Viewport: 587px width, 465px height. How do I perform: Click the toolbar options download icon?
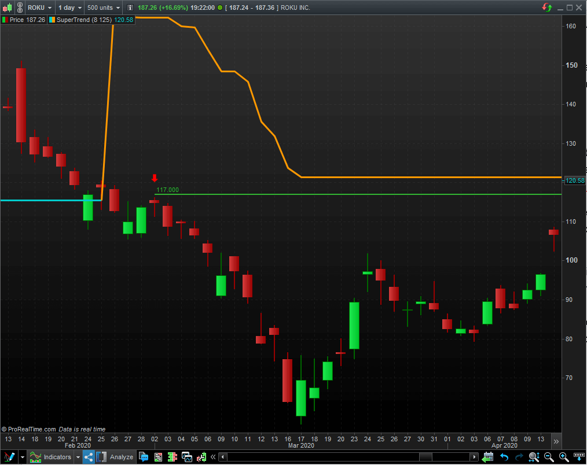579,457
